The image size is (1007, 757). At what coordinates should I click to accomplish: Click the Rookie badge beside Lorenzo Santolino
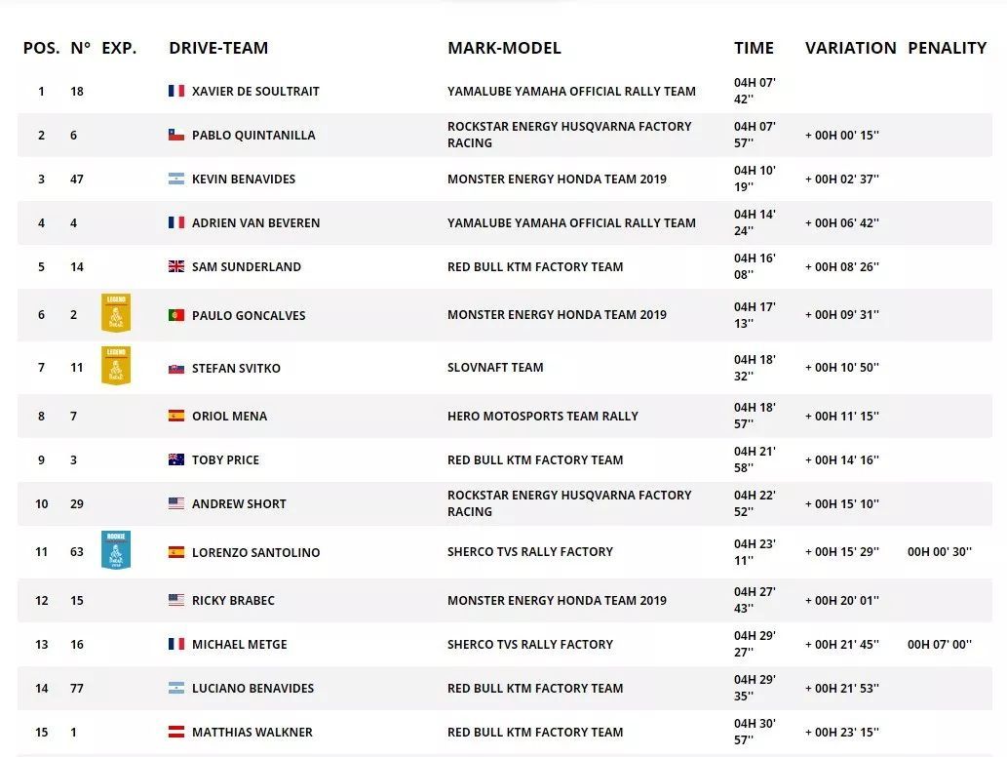coord(116,550)
